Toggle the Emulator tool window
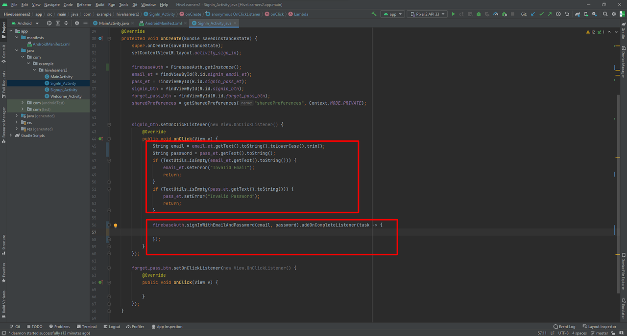 [x=623, y=309]
